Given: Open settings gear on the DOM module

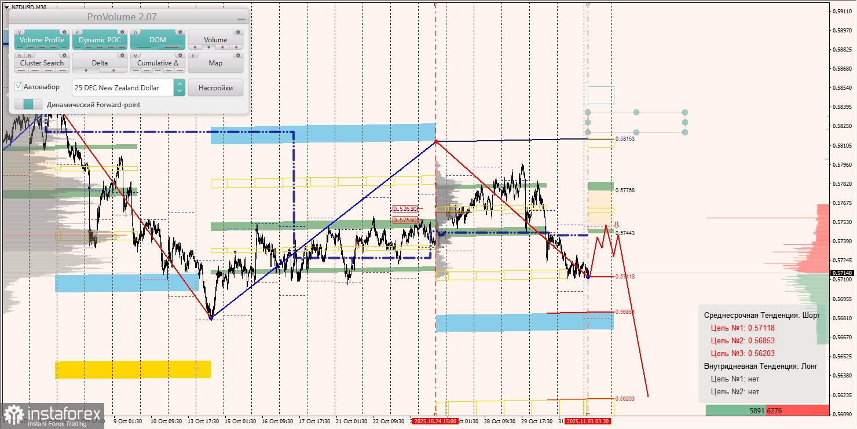Looking at the screenshot, I should pos(180,32).
